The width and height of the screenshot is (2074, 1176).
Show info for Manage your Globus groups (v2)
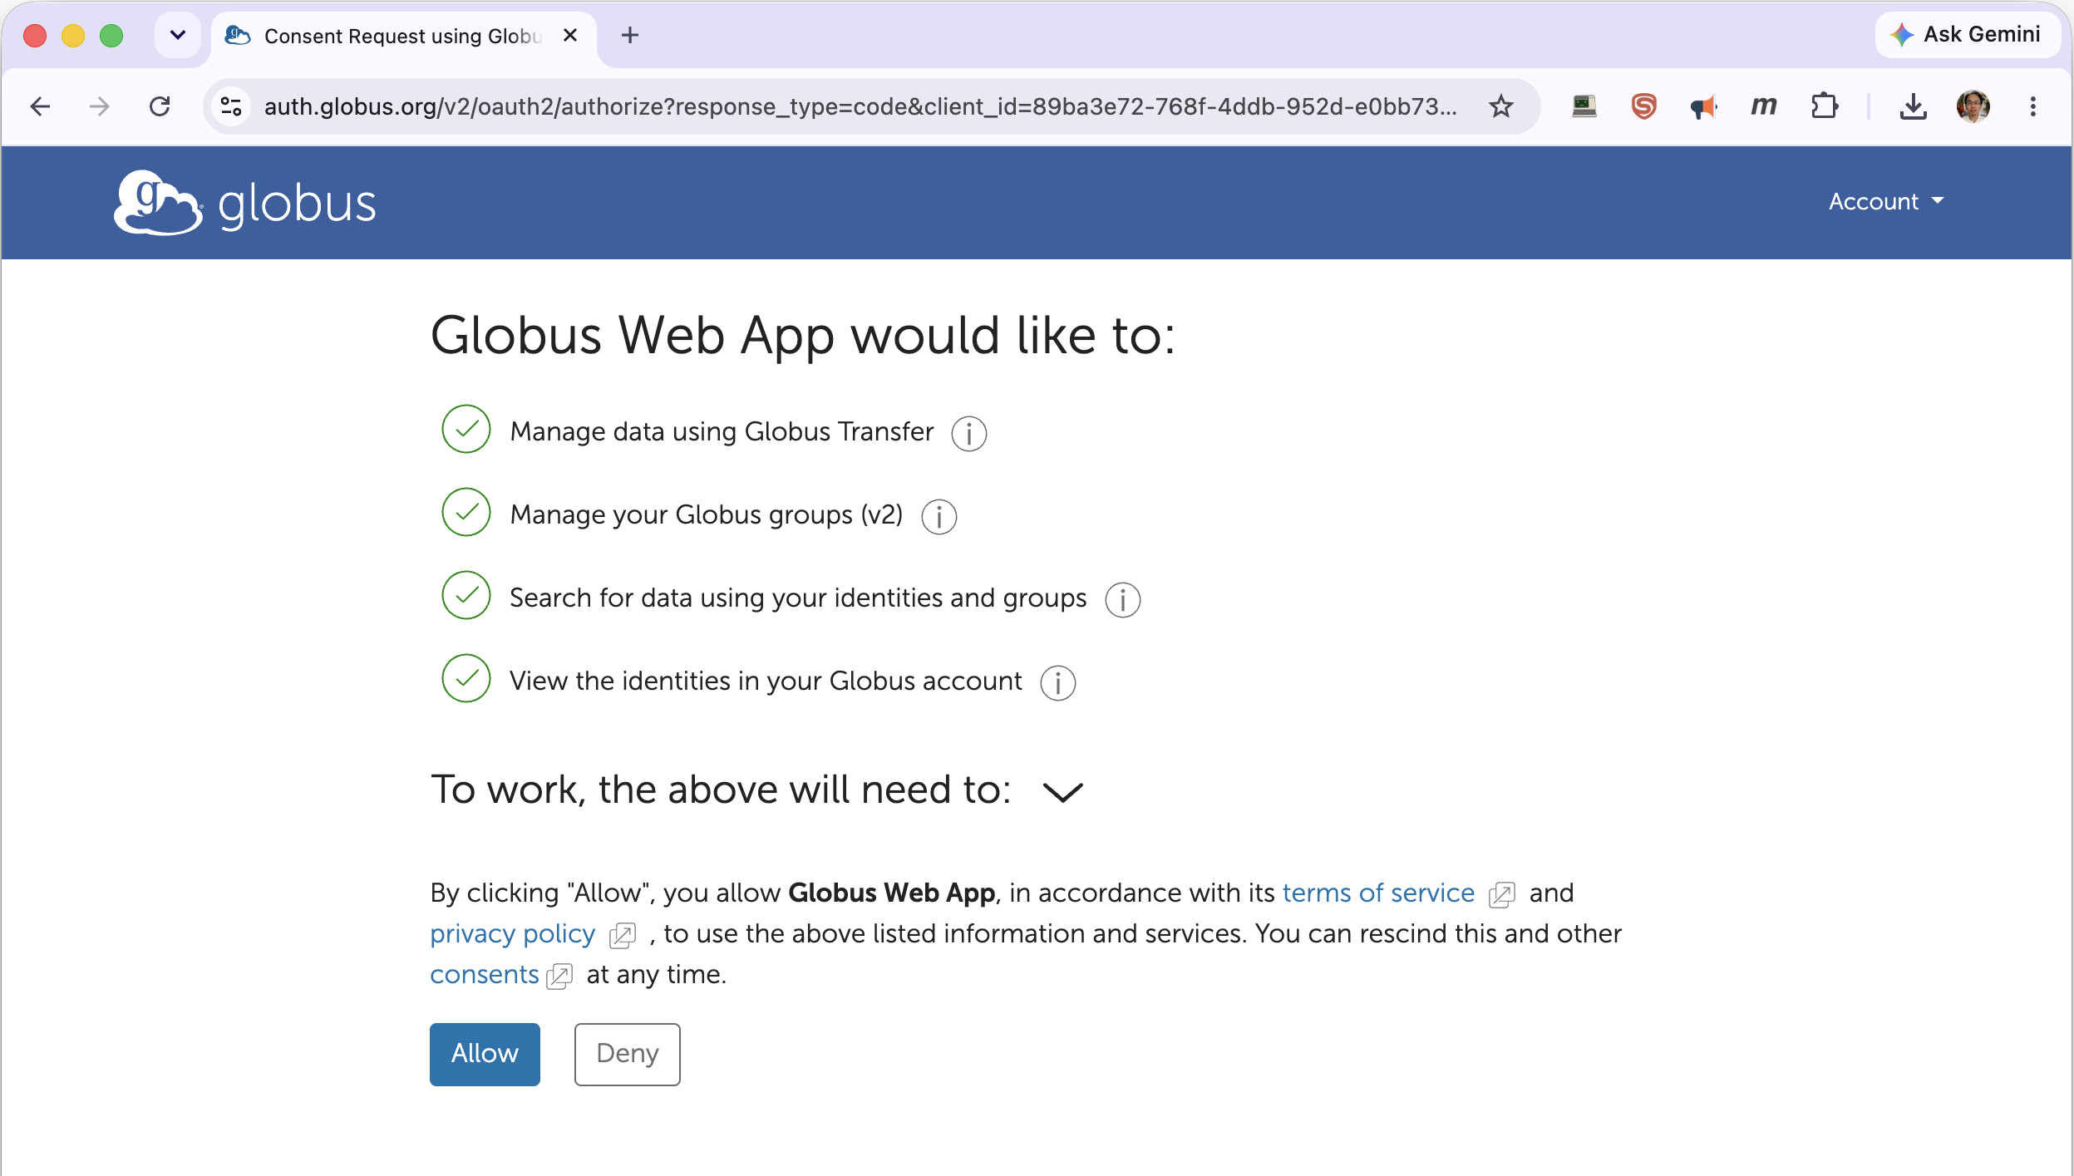pyautogui.click(x=938, y=516)
